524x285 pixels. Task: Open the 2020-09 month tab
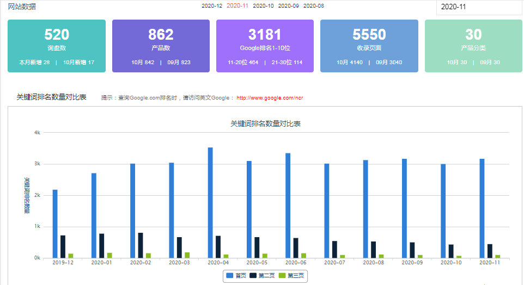point(289,6)
